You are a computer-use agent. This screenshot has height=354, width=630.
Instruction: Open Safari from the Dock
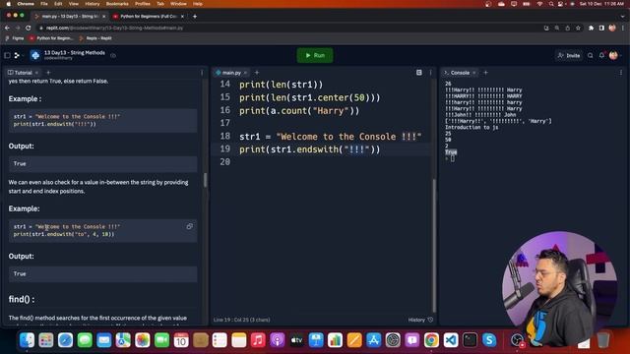coord(65,340)
